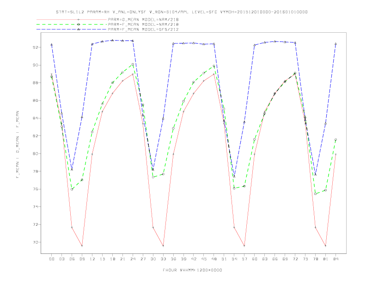Screen dimensions: 366x282
Task: Click x-axis tick label 84
Action: point(336,259)
